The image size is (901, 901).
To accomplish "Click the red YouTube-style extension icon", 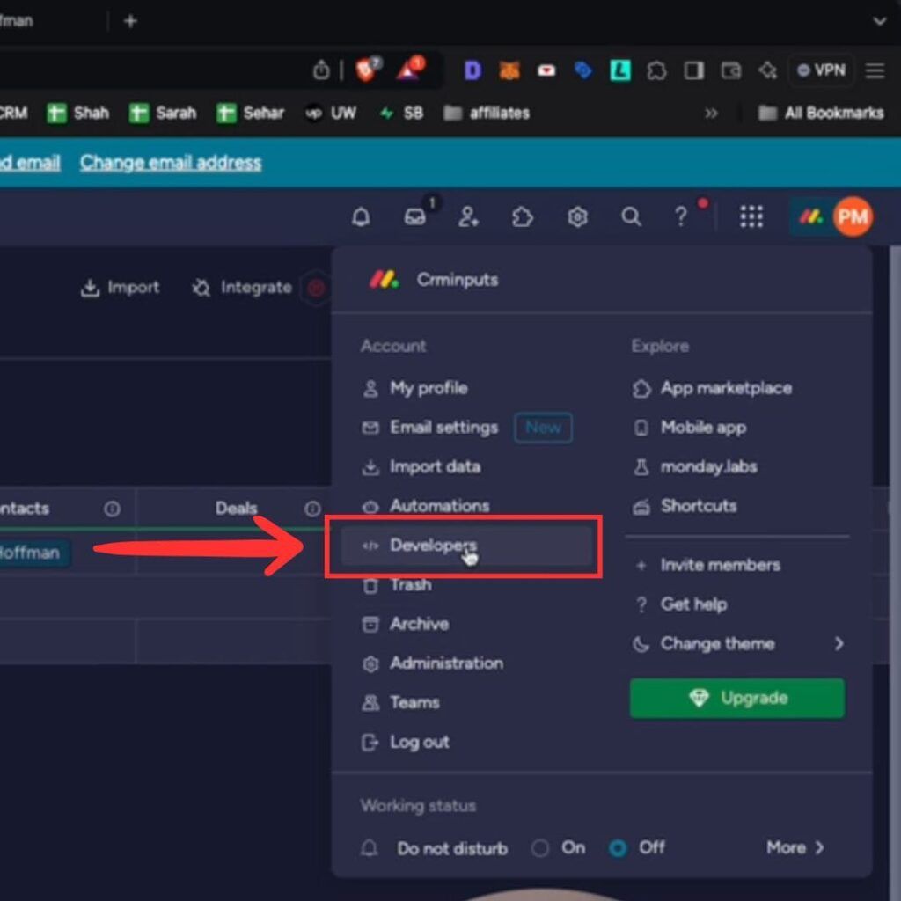I will click(546, 70).
